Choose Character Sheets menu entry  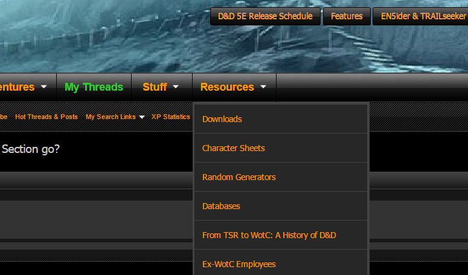point(281,148)
